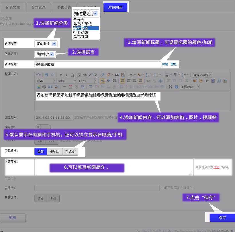This screenshot has height=232, width=235.
Task: Toggle the 缩略图 thumbnail switch
Action: [x=43, y=127]
